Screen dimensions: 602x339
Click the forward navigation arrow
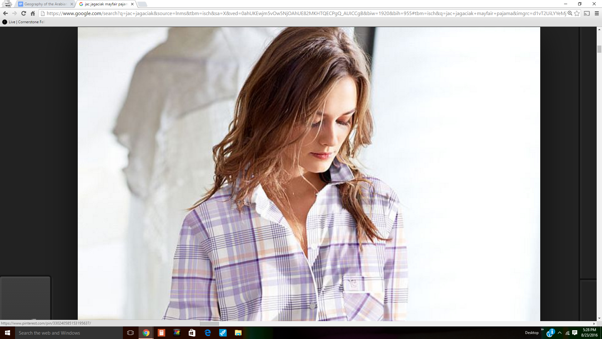pos(14,13)
